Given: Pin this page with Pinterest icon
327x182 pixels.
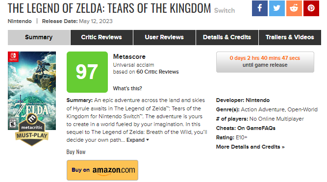Looking at the screenshot, I should [x=311, y=8].
